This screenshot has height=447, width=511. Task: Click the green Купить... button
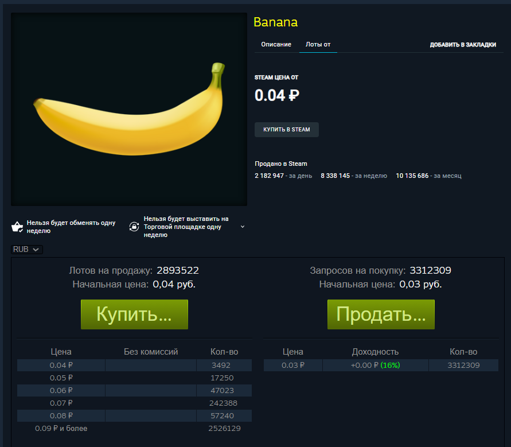click(134, 314)
